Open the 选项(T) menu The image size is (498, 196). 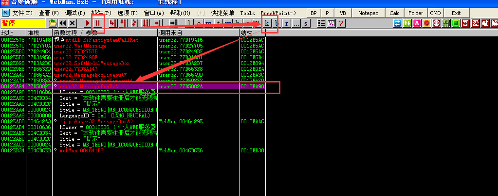pyautogui.click(x=128, y=13)
